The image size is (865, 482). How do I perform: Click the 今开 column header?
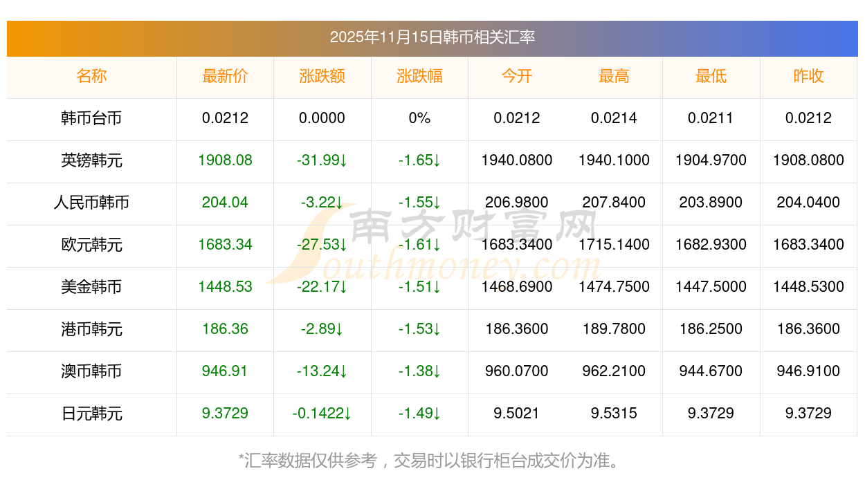(x=516, y=76)
